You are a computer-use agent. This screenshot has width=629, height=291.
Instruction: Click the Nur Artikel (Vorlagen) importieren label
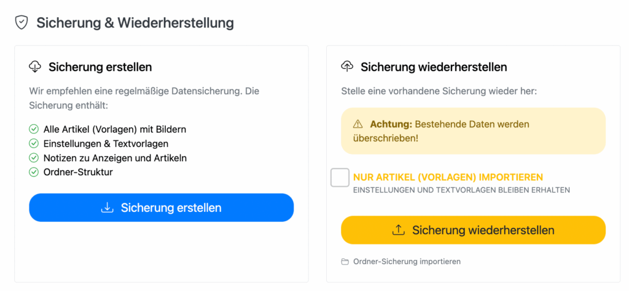point(448,177)
